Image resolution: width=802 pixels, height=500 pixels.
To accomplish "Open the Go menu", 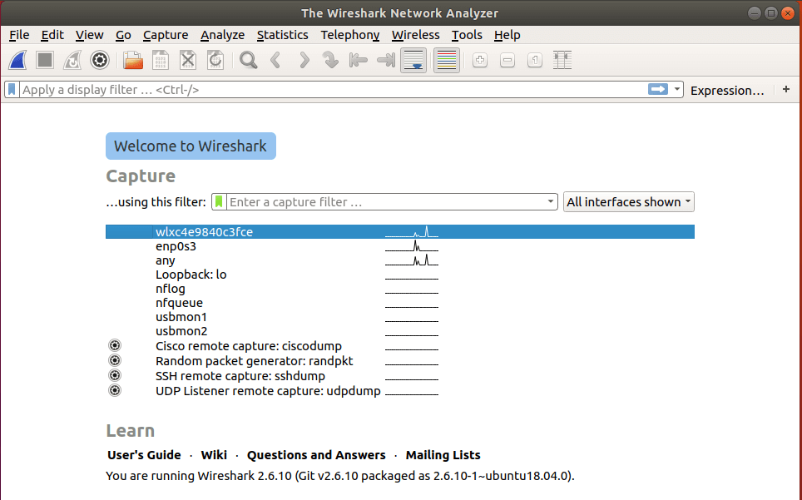I will [x=123, y=35].
